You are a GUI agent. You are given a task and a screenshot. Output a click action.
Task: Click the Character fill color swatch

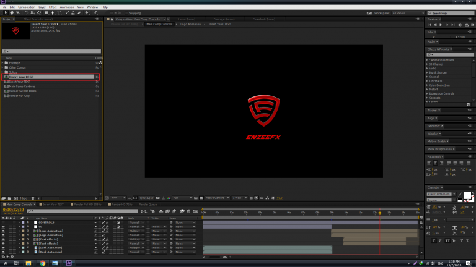(x=467, y=195)
